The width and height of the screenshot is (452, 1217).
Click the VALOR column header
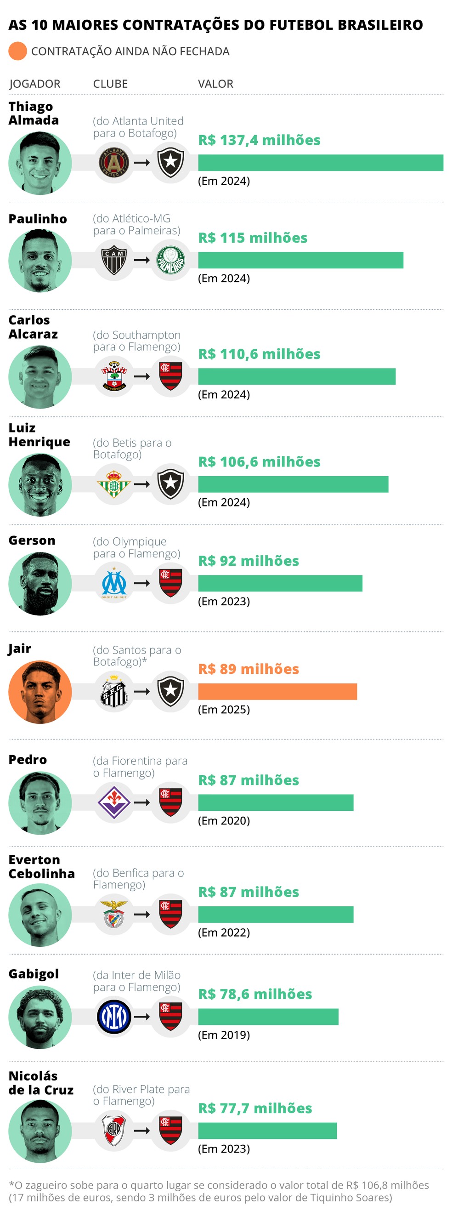(215, 84)
